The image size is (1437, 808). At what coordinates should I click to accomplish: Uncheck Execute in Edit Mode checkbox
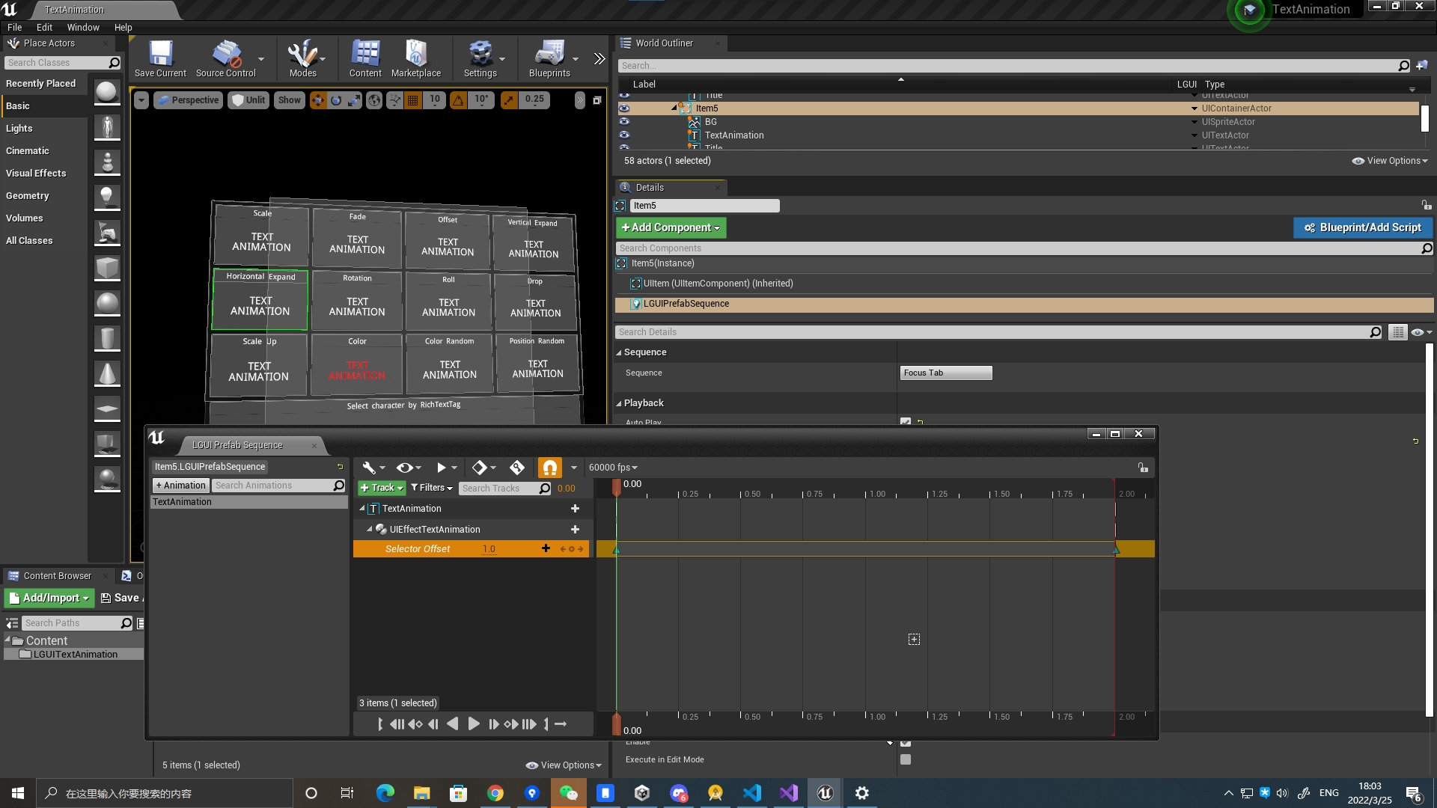click(x=906, y=759)
